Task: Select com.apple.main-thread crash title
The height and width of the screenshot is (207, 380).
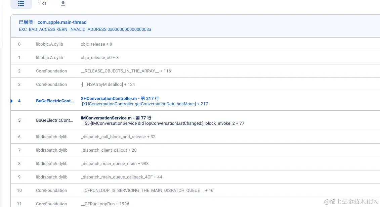Action: click(x=62, y=22)
